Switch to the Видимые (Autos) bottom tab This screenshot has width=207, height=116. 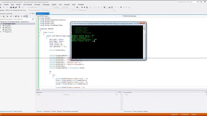point(39,111)
